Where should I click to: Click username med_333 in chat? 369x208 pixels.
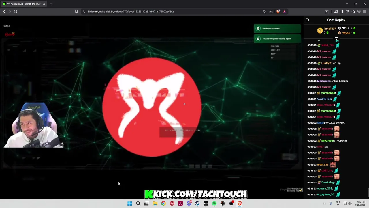point(323,165)
